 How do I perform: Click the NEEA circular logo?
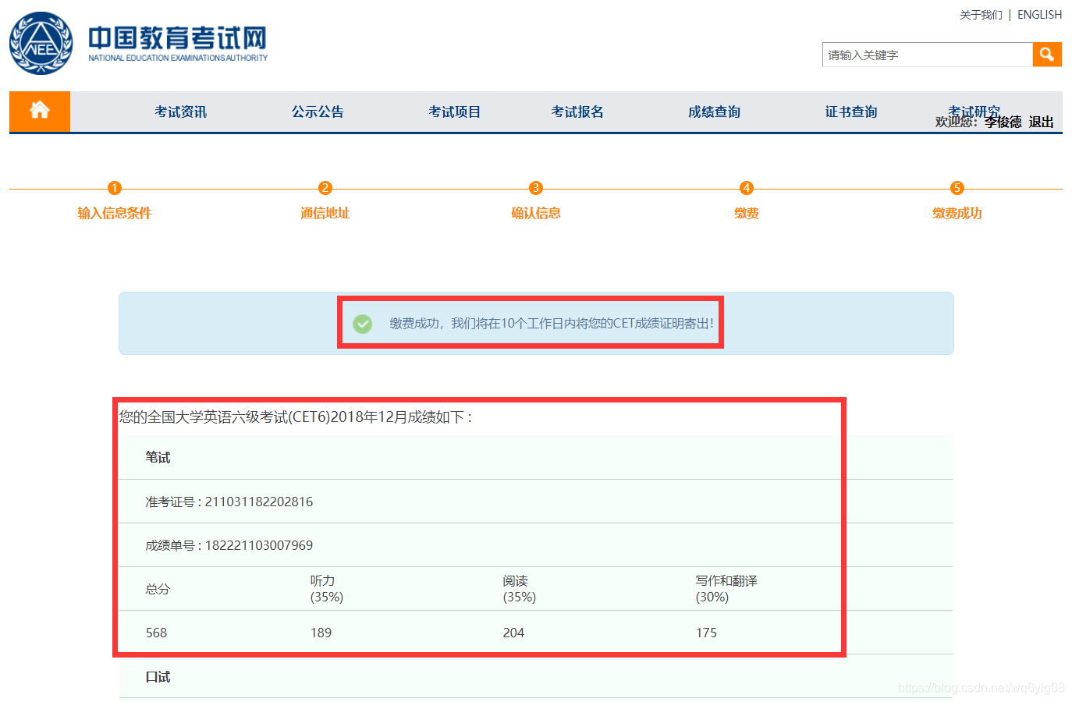point(41,44)
